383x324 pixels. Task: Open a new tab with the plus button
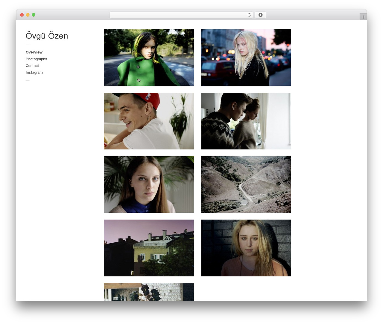[x=363, y=17]
